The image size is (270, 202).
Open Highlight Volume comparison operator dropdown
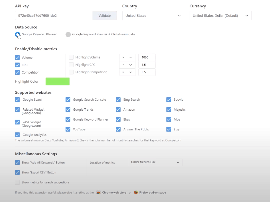(127, 57)
